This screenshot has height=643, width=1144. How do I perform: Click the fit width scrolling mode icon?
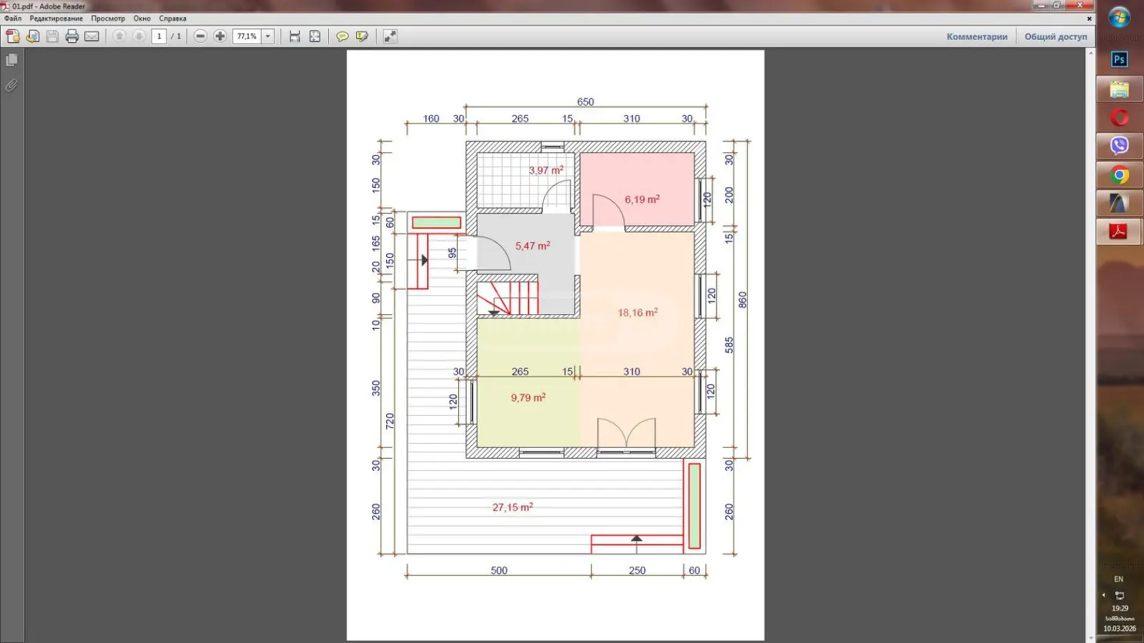coord(295,36)
